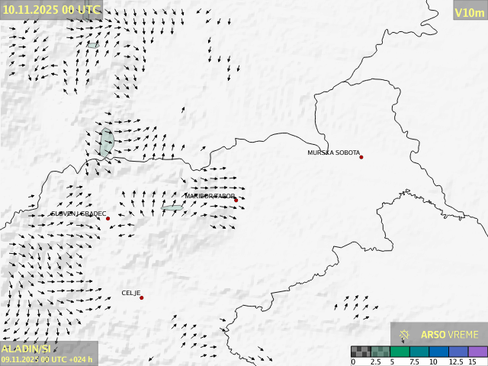The width and height of the screenshot is (488, 366).
Task: Click the red Slovenj Gradec marker dot
Action: (x=108, y=219)
